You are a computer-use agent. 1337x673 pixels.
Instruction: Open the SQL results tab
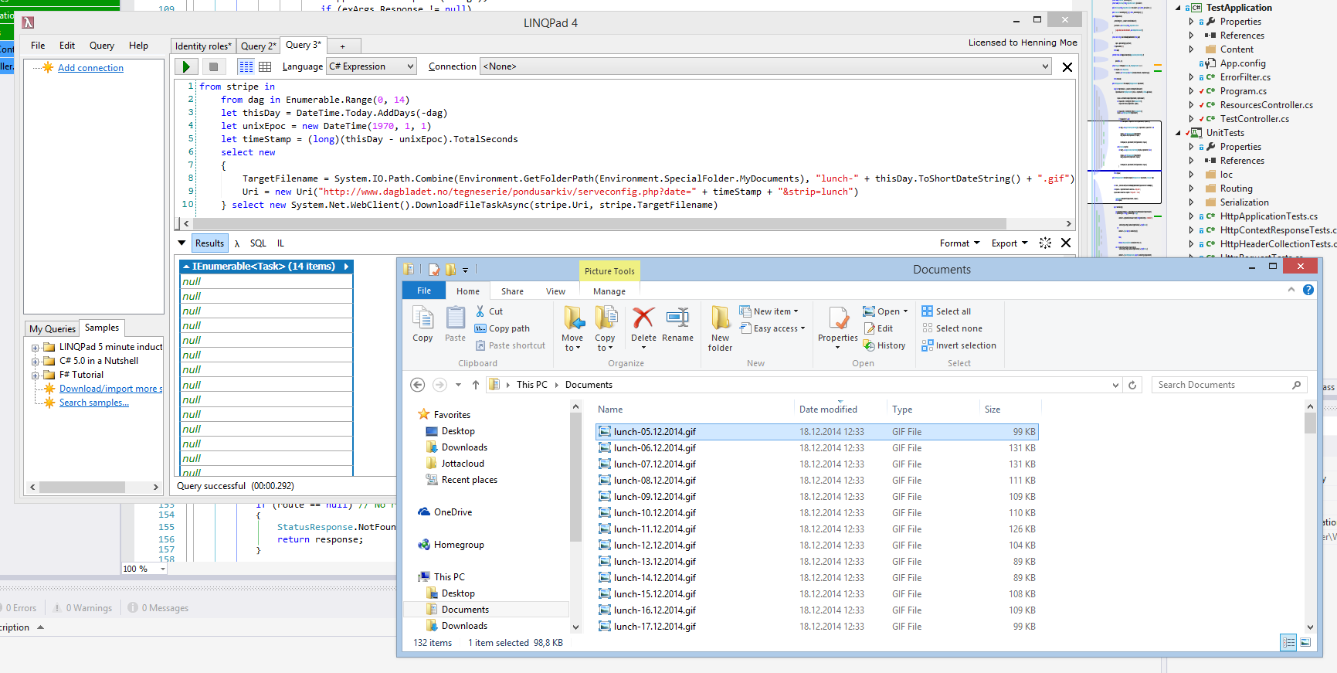[x=258, y=243]
